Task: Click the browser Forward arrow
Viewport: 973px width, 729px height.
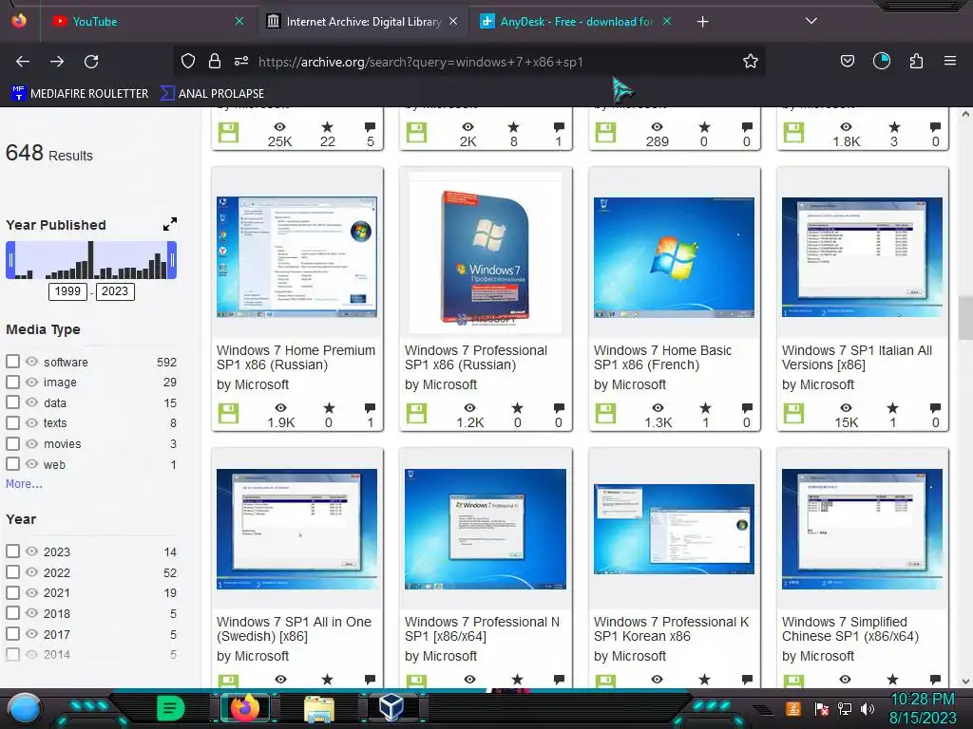Action: (x=57, y=62)
